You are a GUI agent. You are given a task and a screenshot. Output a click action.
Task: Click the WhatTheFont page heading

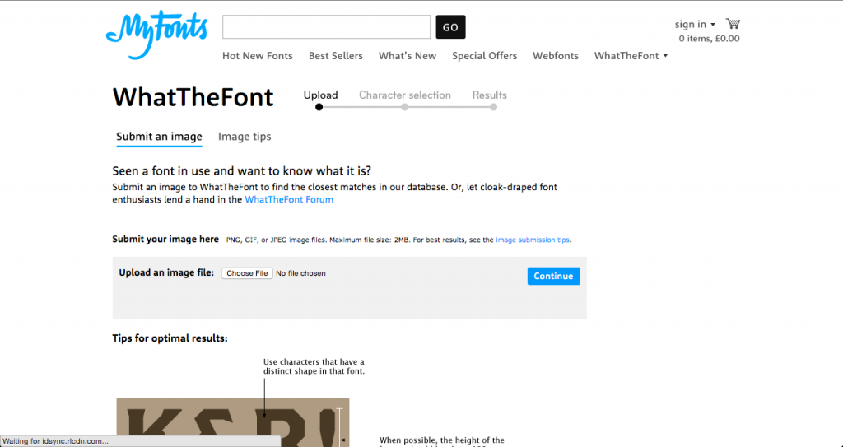[193, 97]
